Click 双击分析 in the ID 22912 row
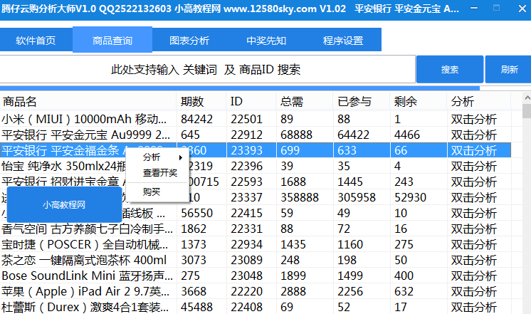 click(474, 135)
